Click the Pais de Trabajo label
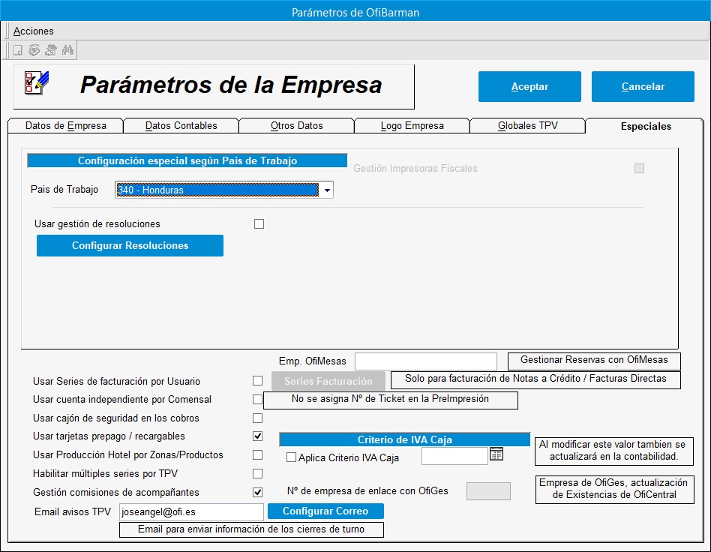The height and width of the screenshot is (552, 711). coord(64,189)
